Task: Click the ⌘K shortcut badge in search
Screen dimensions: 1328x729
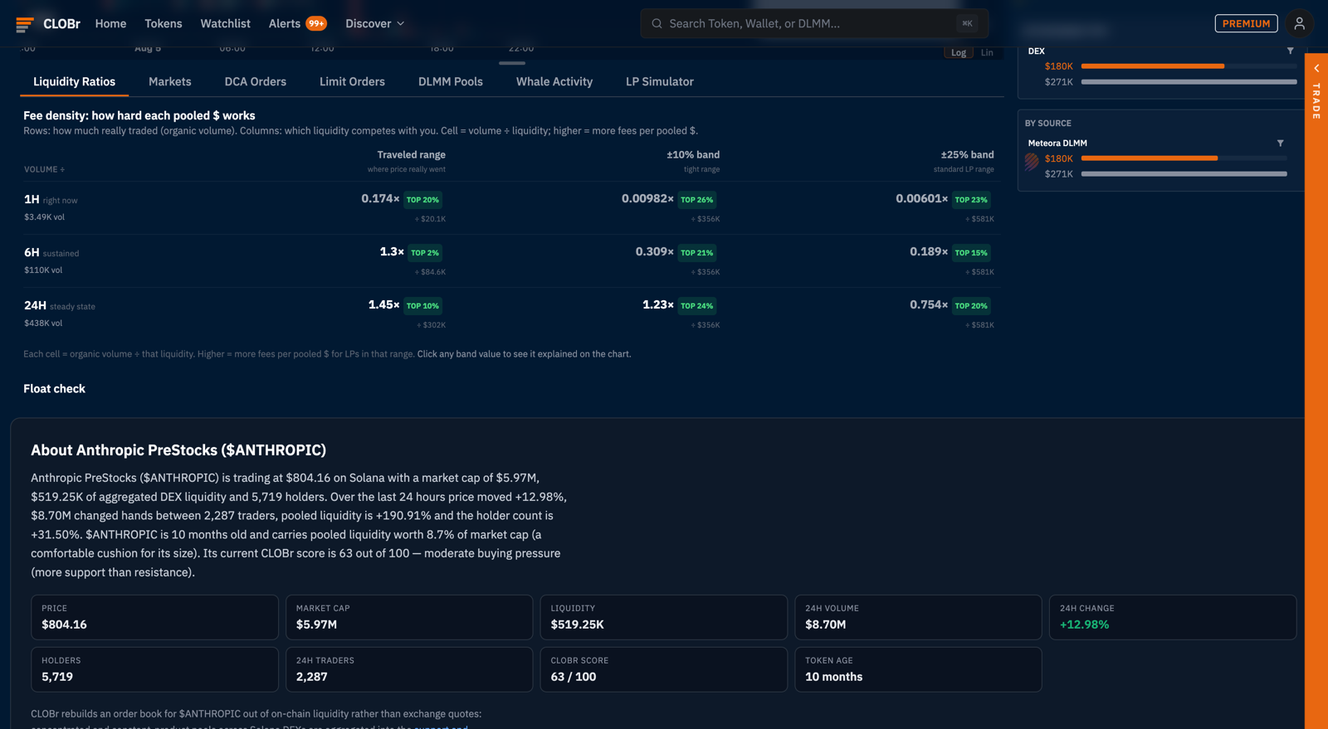Action: point(967,23)
